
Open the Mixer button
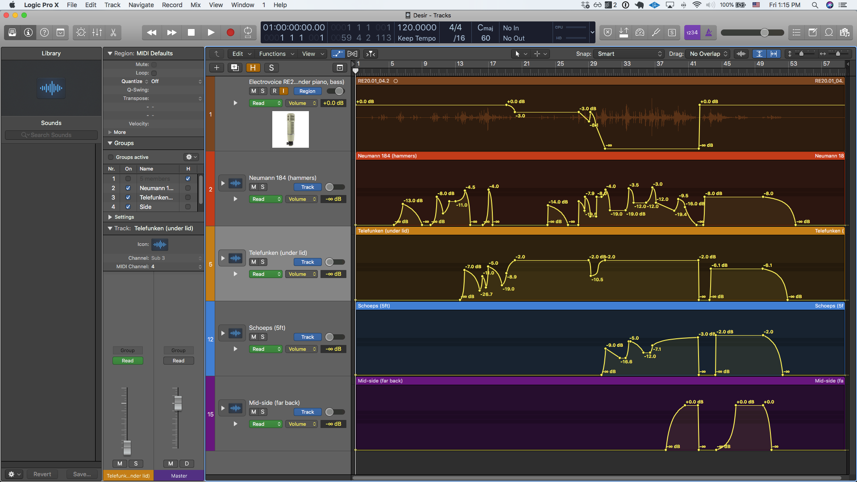(97, 33)
